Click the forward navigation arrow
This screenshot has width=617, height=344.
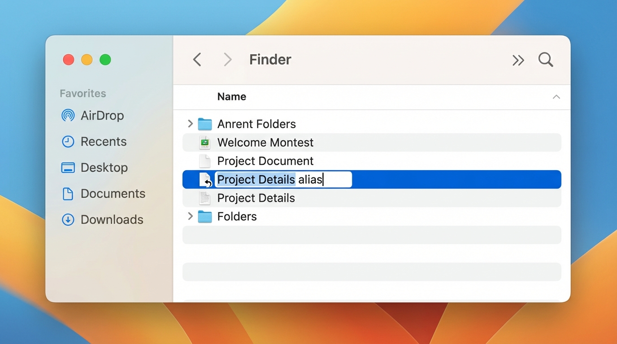[227, 60]
